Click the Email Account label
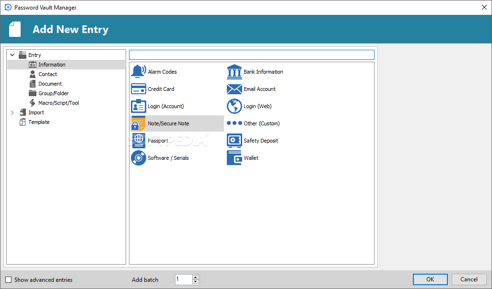Screen dimensions: 492x289 259,89
